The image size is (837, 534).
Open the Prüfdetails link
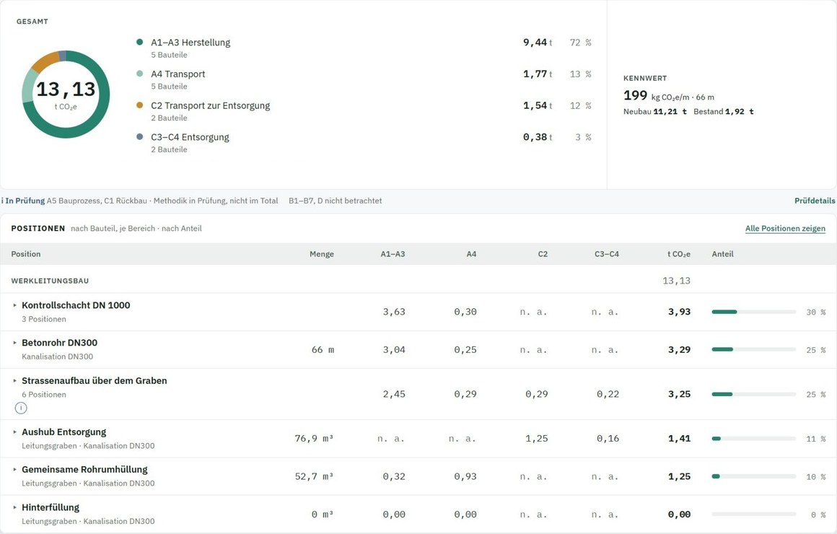tap(815, 201)
